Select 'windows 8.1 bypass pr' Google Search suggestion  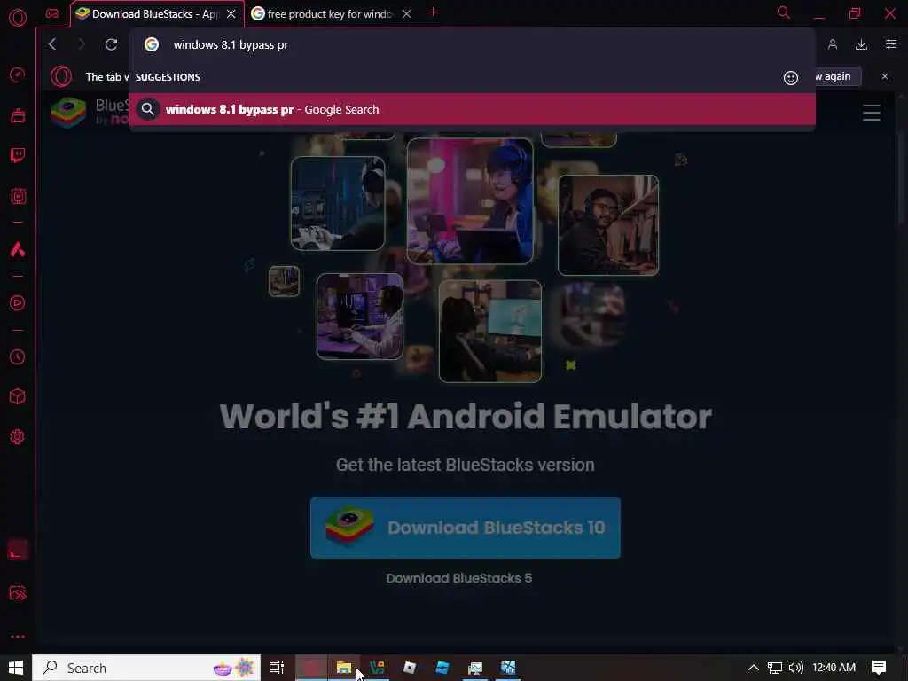472,109
